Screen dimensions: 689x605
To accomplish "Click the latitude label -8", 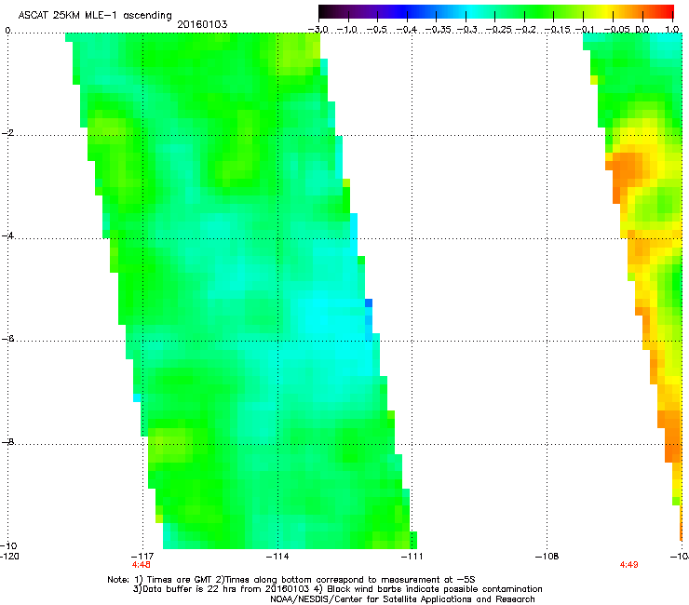I will pos(7,441).
